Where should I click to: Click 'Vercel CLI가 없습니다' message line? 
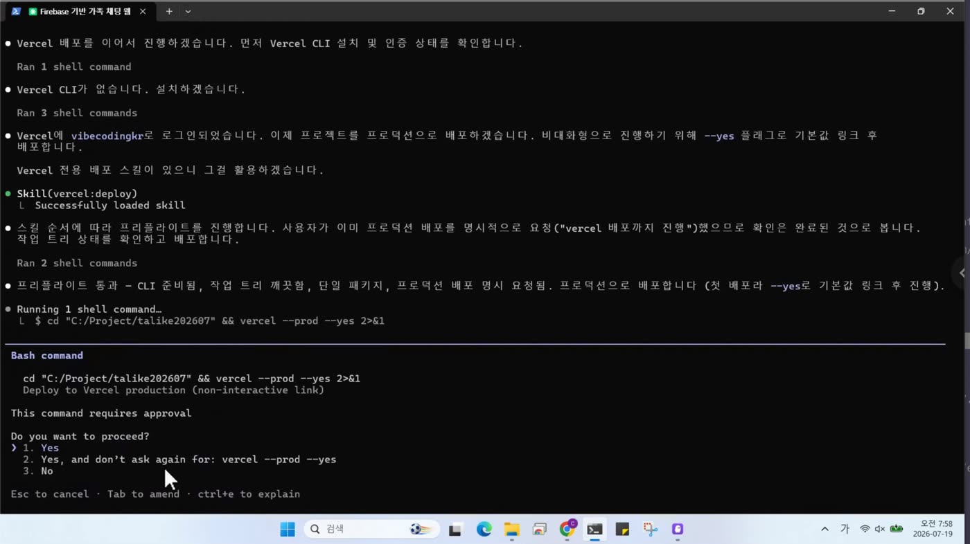click(131, 89)
